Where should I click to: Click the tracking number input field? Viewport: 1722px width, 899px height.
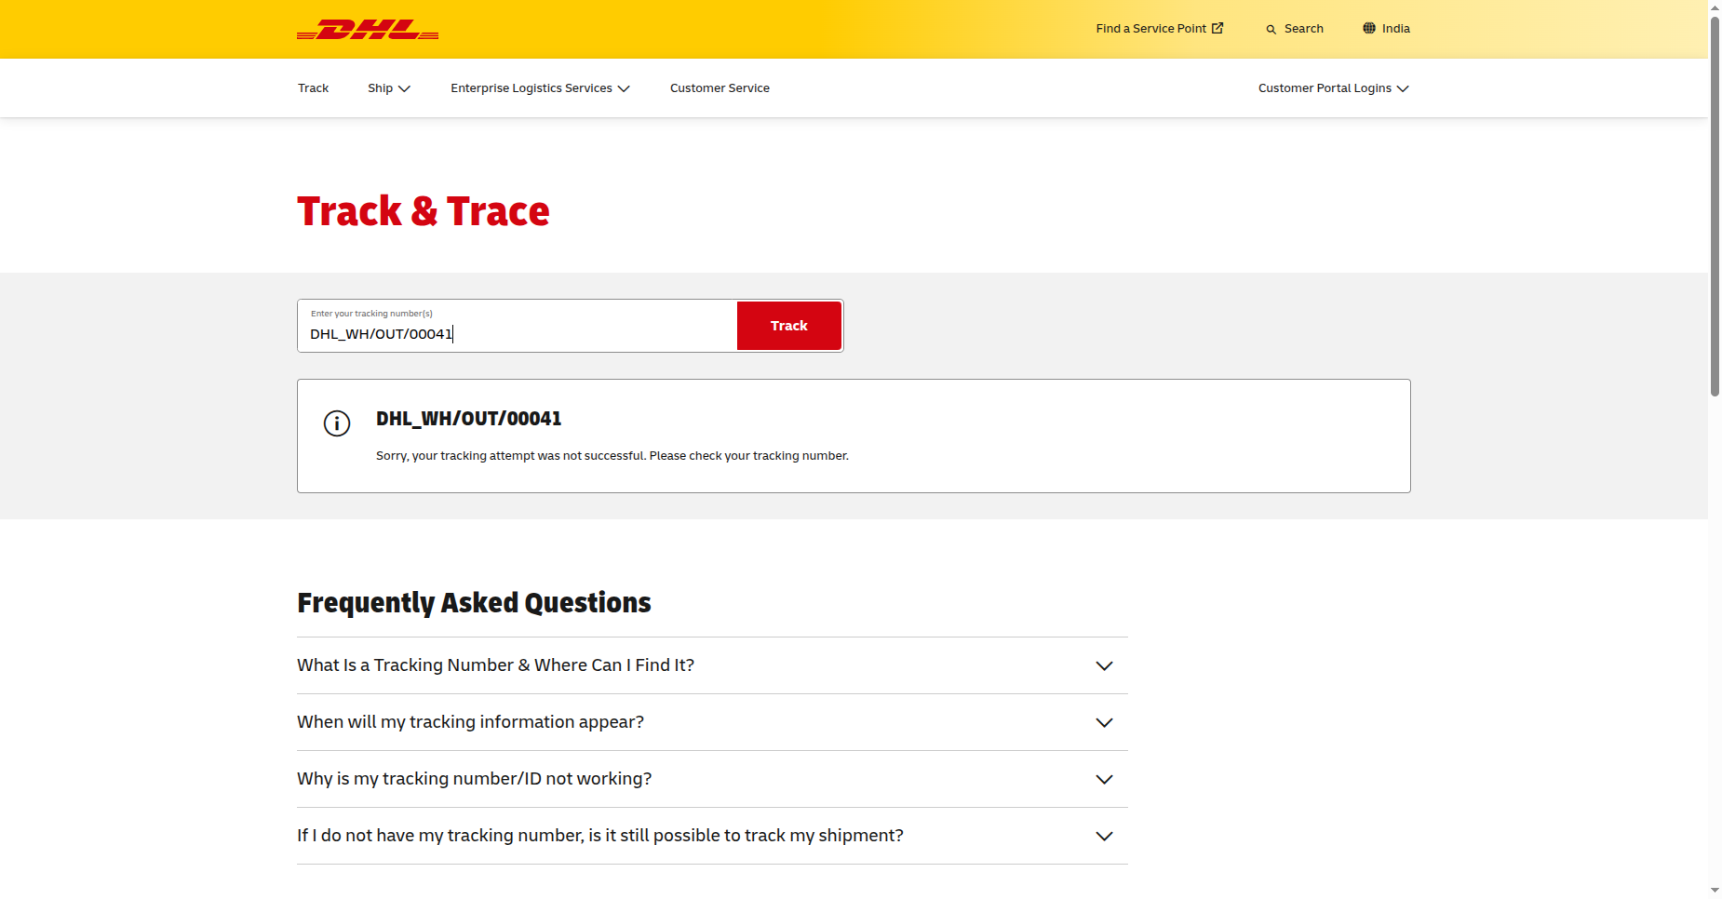click(x=518, y=326)
